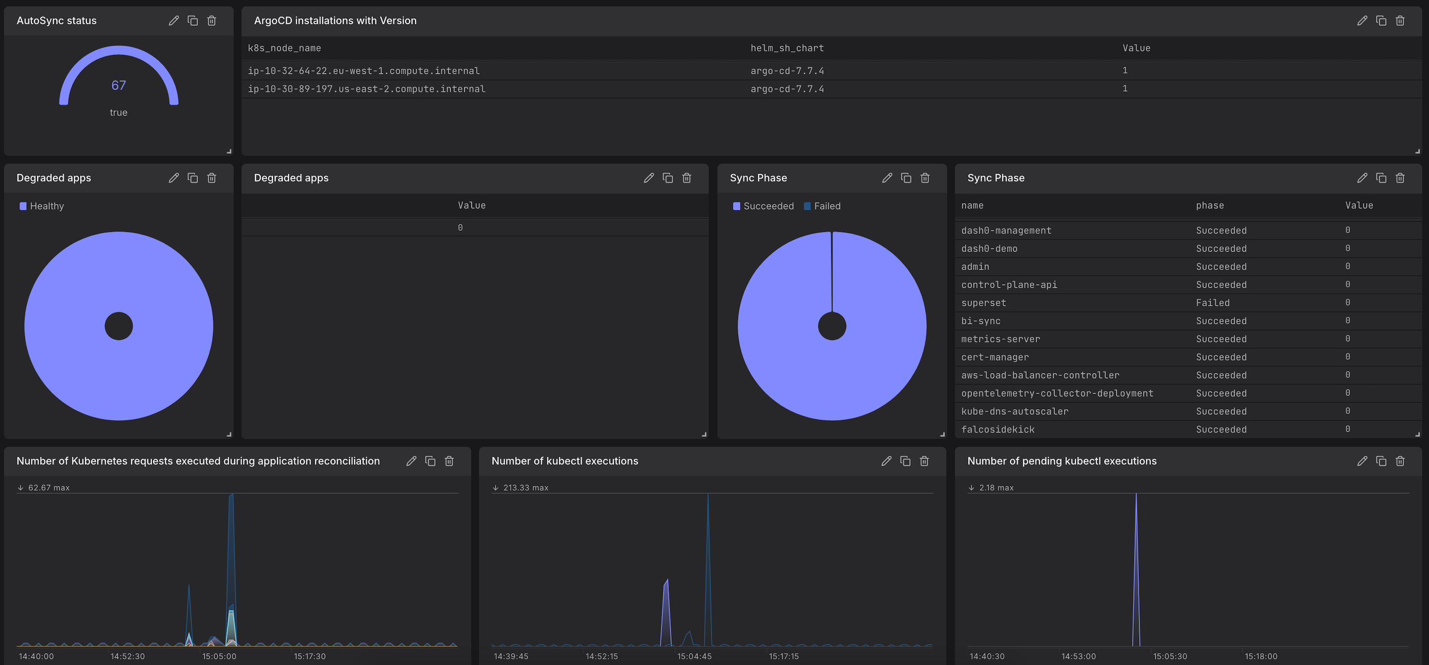
Task: Duplicate the Sync Phase pie chart panel
Action: 906,177
